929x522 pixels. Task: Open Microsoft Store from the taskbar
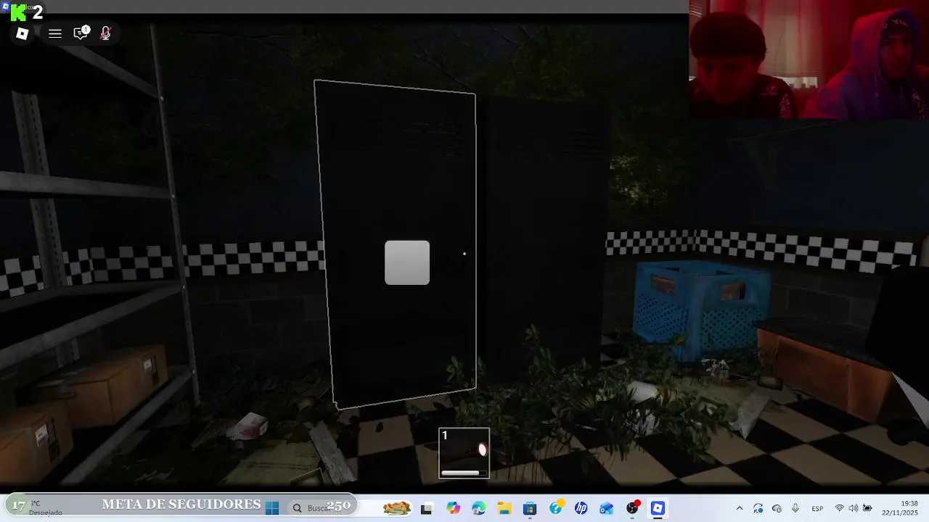[530, 508]
